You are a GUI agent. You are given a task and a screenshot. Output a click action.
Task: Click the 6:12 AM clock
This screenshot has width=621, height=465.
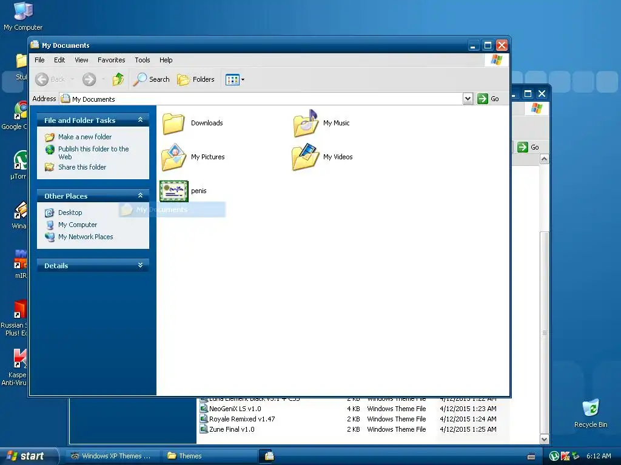click(x=599, y=457)
